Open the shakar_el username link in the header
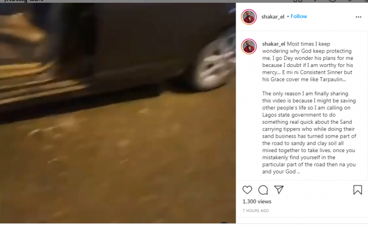The height and width of the screenshot is (225, 368). 273,17
